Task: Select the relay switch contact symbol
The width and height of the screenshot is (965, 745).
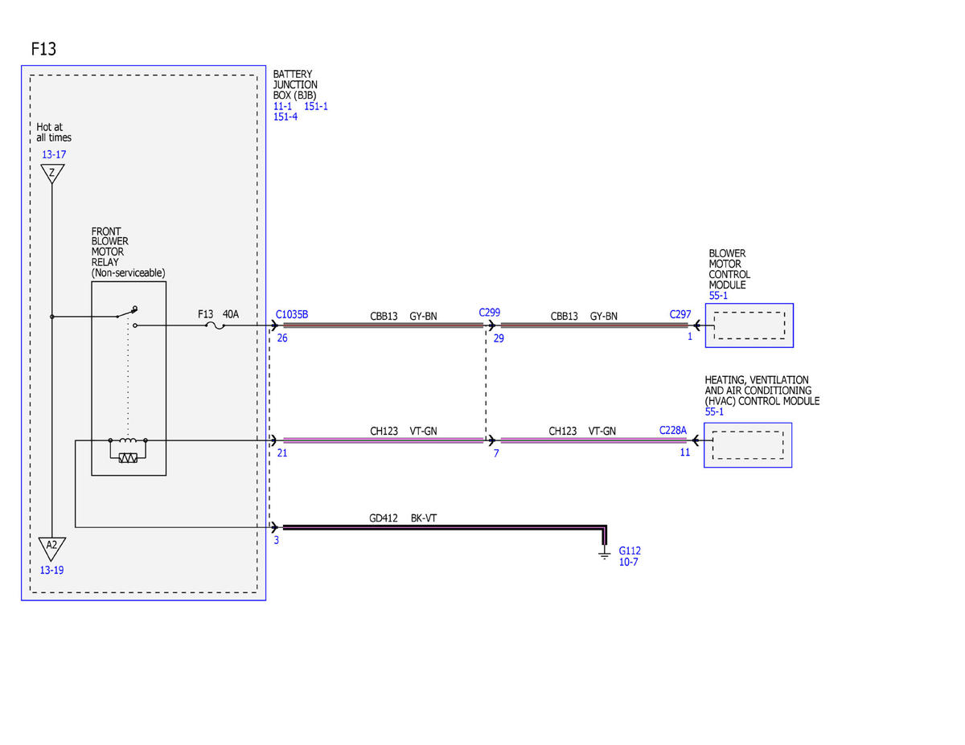Action: pos(129,316)
